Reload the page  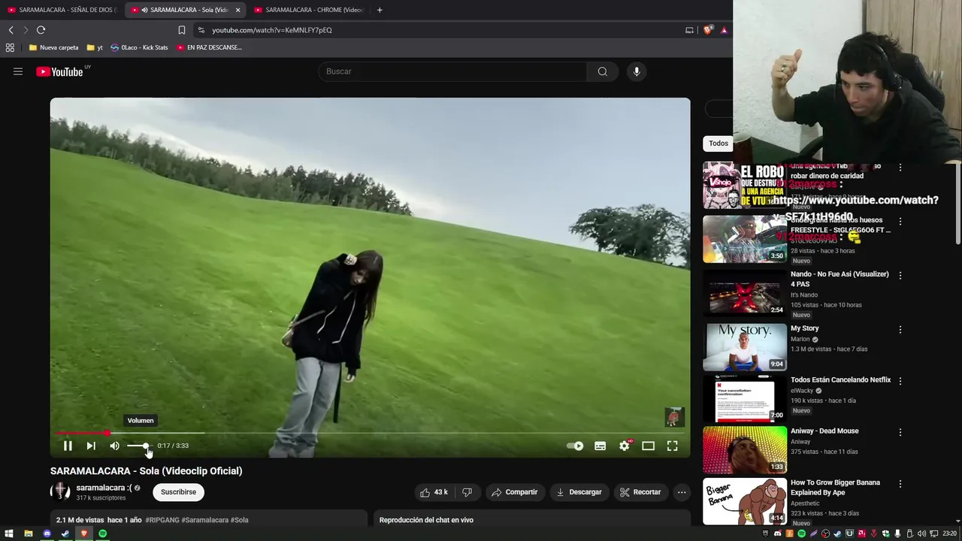click(x=41, y=30)
